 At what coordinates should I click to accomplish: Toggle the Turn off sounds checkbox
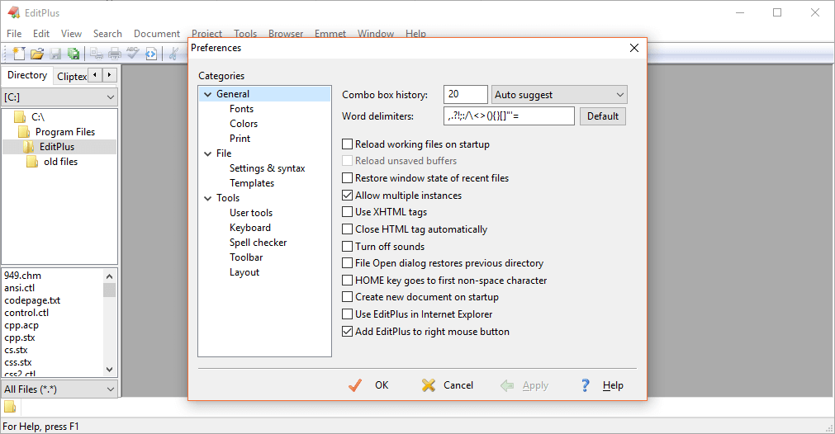click(347, 246)
